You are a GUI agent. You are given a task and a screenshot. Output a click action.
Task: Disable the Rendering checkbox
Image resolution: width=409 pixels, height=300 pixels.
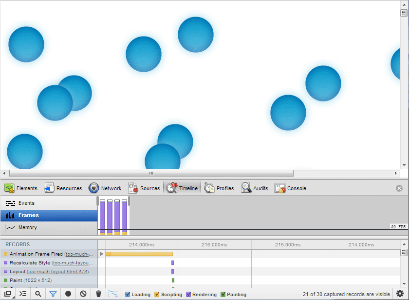click(188, 294)
